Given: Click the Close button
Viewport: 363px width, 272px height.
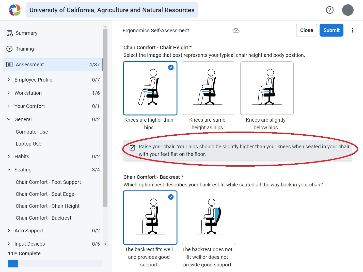Looking at the screenshot, I should coord(306,30).
